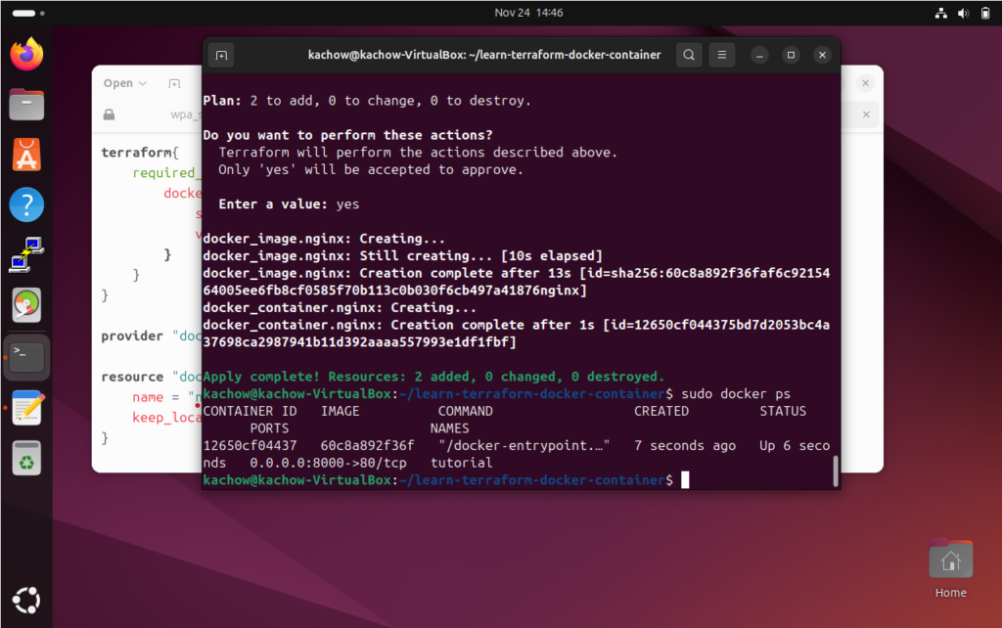Select Terminal icon in the dock

click(26, 357)
